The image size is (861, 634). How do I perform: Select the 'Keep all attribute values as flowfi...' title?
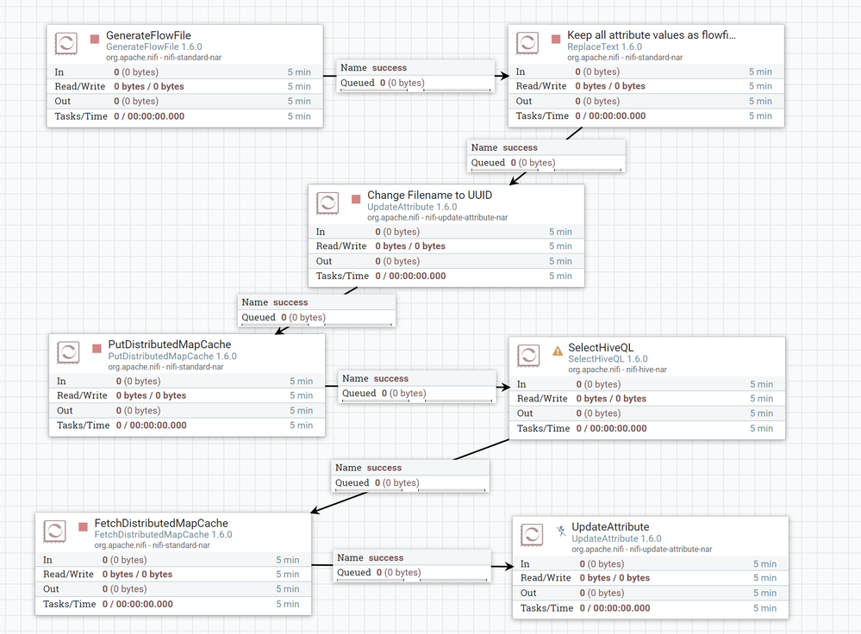click(x=652, y=35)
